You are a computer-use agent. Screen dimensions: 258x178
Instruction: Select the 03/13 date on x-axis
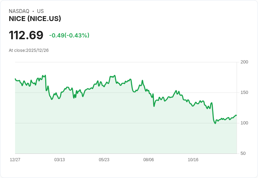point(60,160)
